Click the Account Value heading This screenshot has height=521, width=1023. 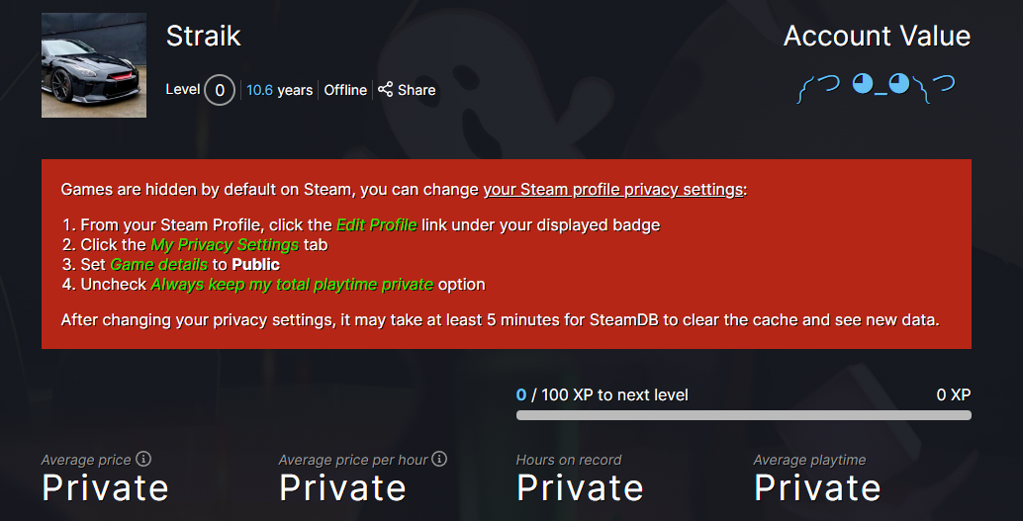pyautogui.click(x=877, y=36)
